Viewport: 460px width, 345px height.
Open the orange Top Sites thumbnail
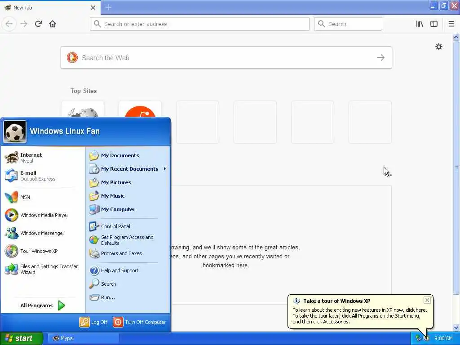pos(140,110)
